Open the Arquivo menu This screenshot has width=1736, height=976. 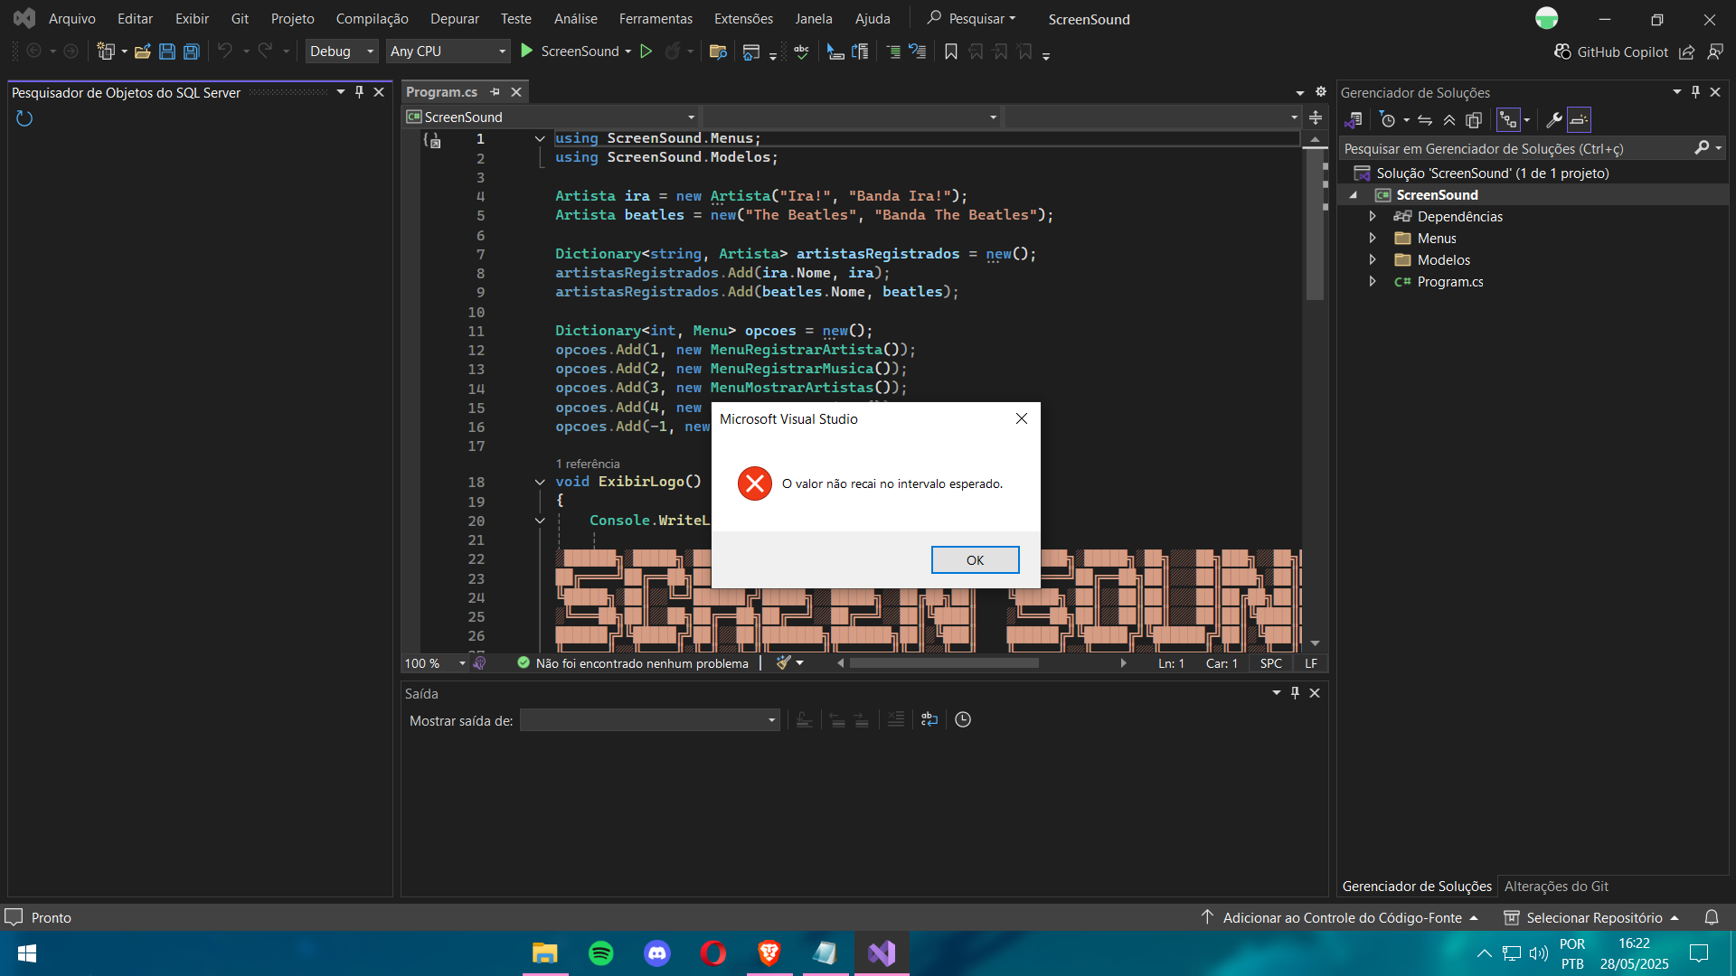point(72,19)
